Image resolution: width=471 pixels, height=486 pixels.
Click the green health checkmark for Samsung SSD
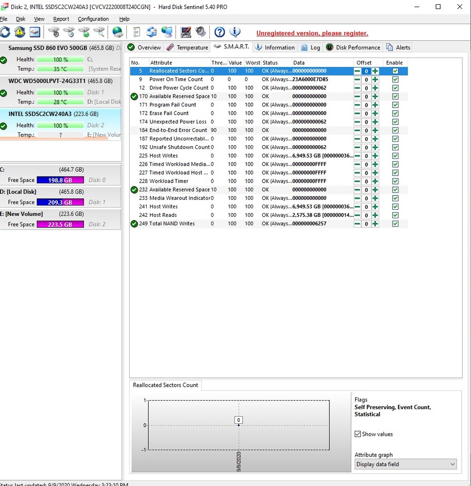click(3, 60)
